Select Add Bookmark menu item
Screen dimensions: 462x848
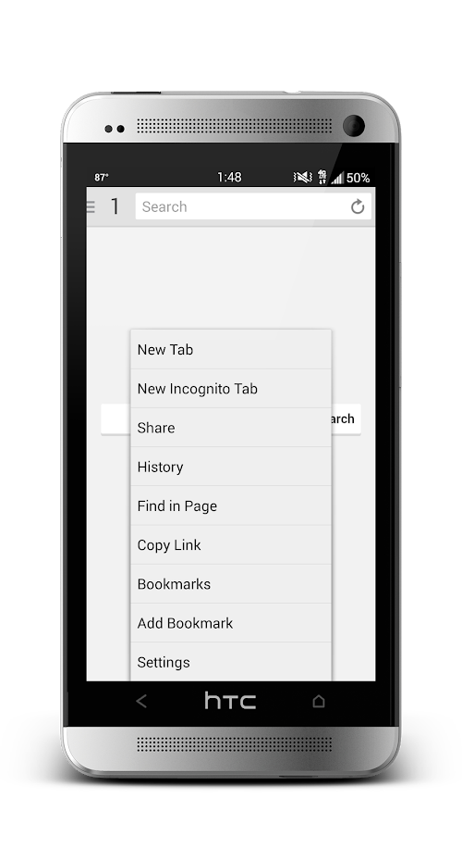point(231,623)
